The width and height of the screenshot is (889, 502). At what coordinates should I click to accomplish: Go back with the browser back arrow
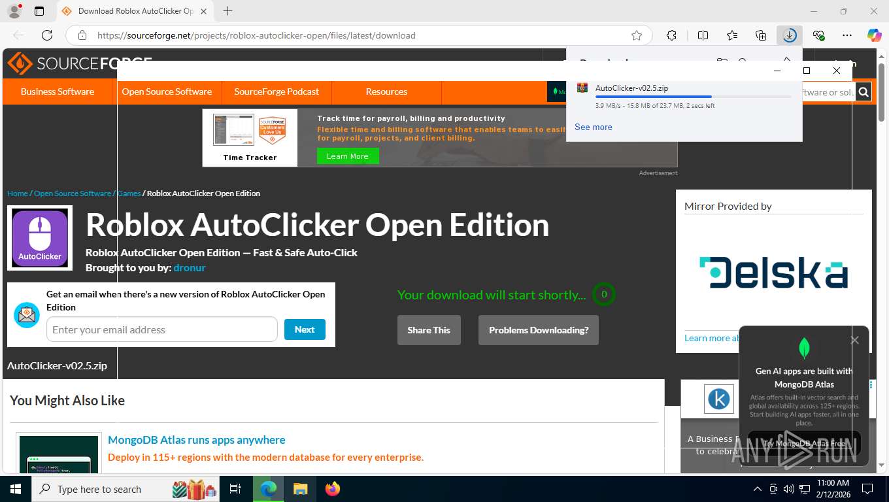[18, 35]
